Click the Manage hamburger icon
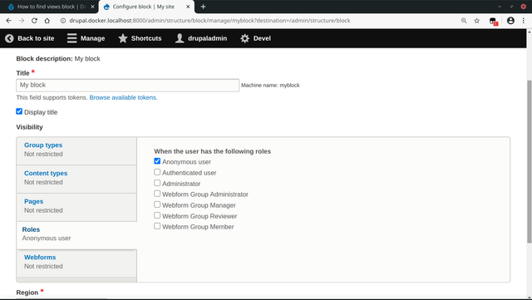 coord(72,38)
